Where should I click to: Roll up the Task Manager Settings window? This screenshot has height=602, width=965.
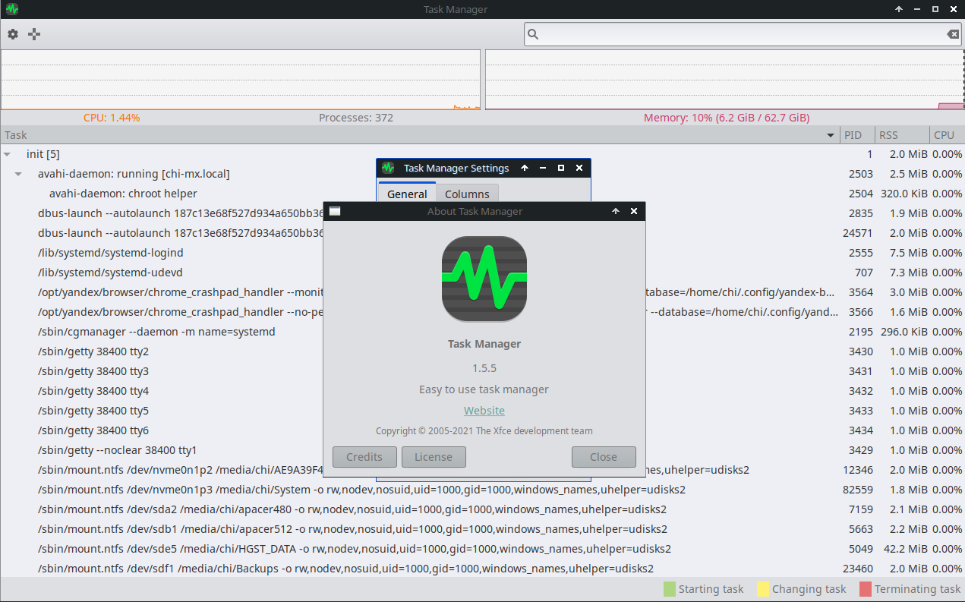coord(525,168)
